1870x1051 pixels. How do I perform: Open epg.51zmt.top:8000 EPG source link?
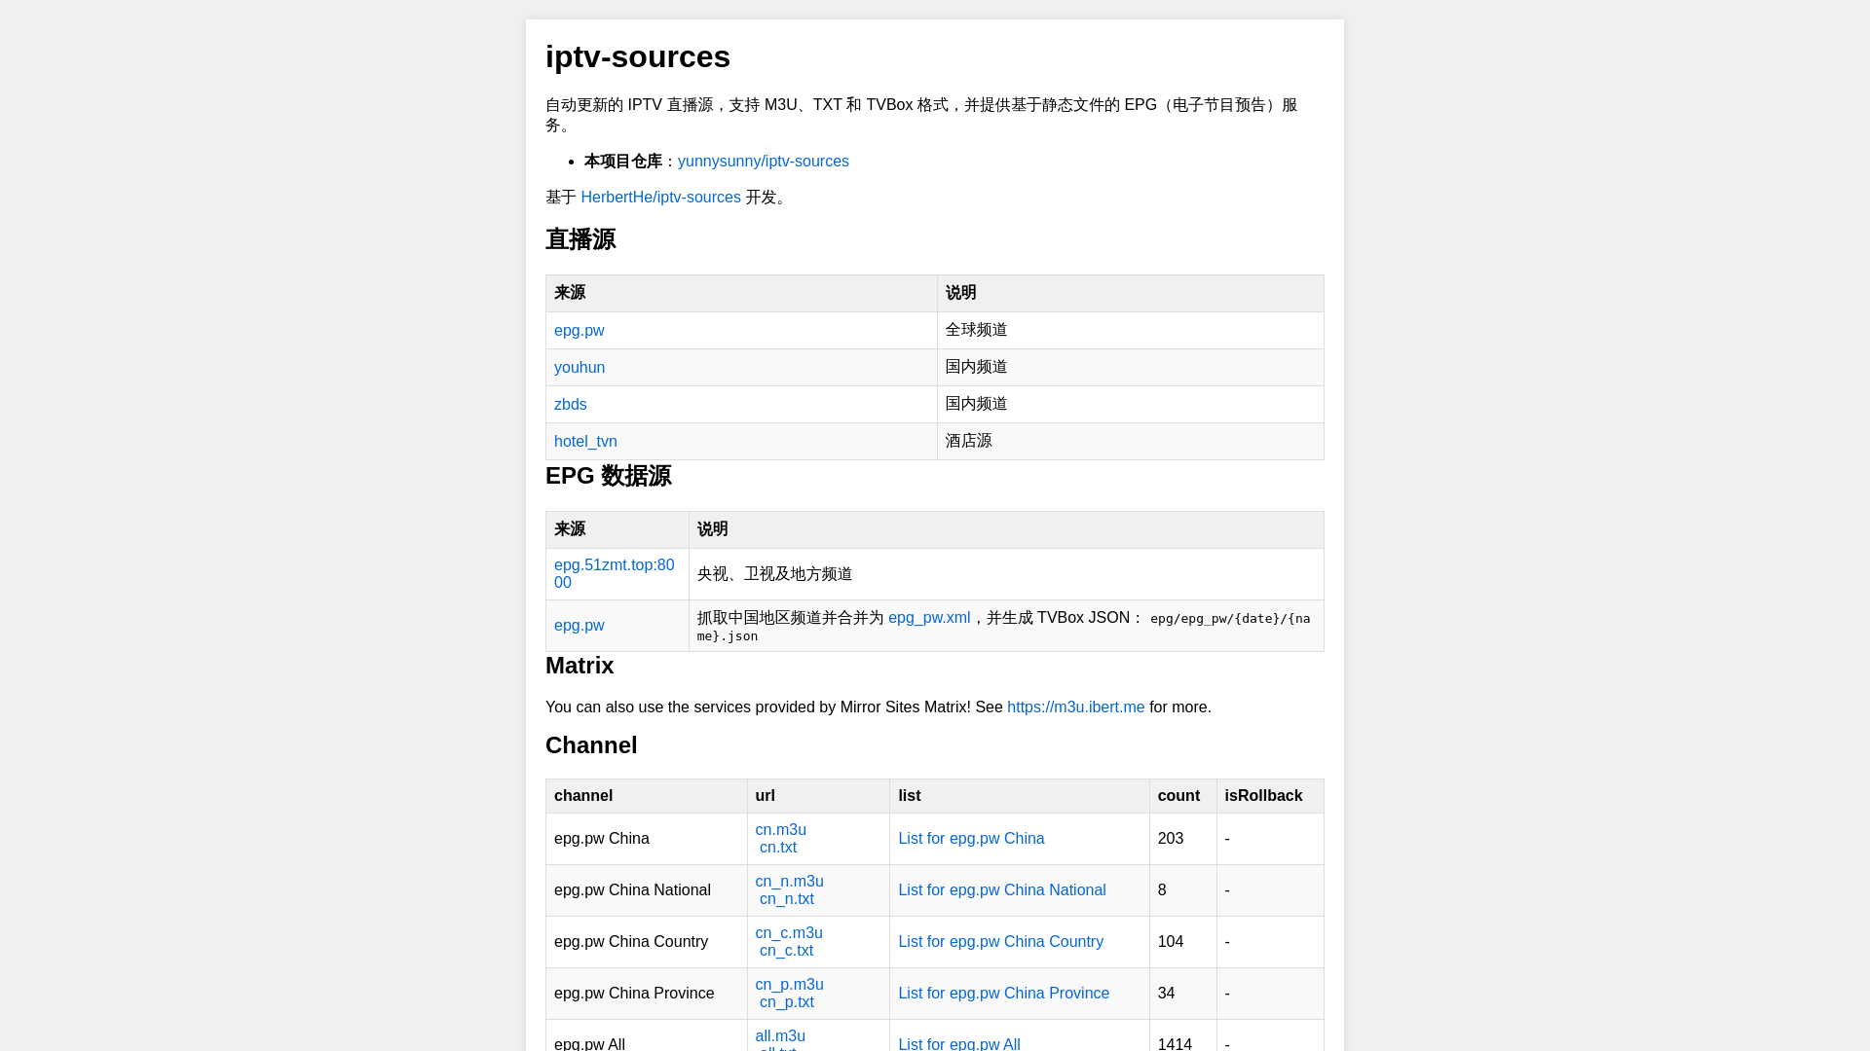tap(615, 574)
